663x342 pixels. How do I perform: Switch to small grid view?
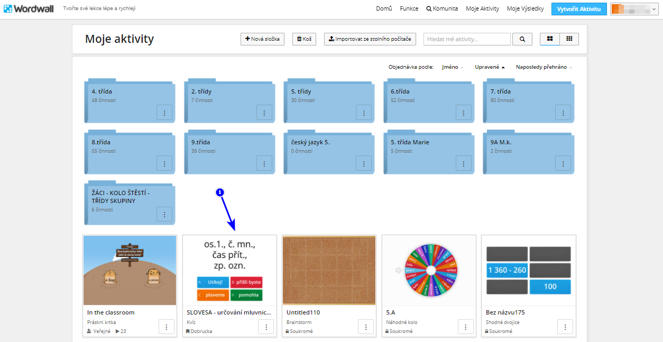coord(569,39)
